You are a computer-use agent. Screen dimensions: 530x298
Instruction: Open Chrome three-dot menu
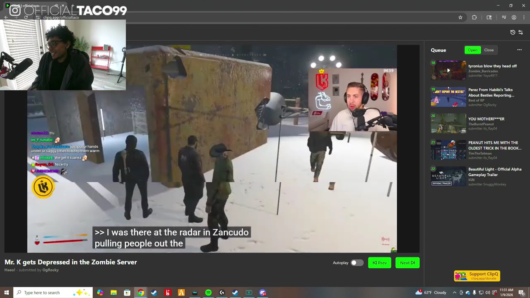524,17
